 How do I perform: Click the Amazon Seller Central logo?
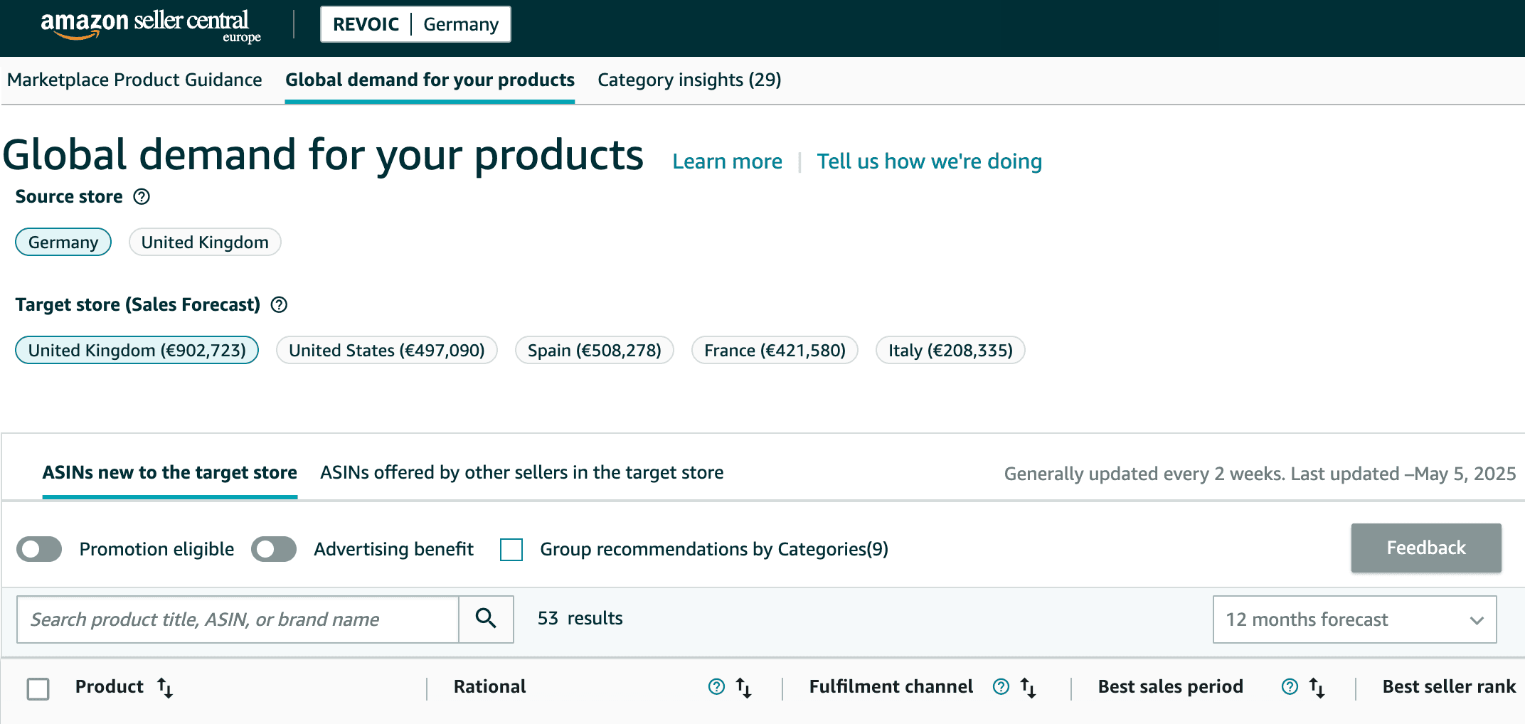point(151,26)
